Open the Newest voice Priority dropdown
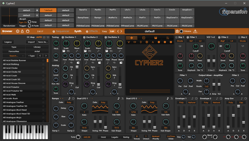Screen dimensions: 249x141 pyautogui.click(x=156, y=136)
